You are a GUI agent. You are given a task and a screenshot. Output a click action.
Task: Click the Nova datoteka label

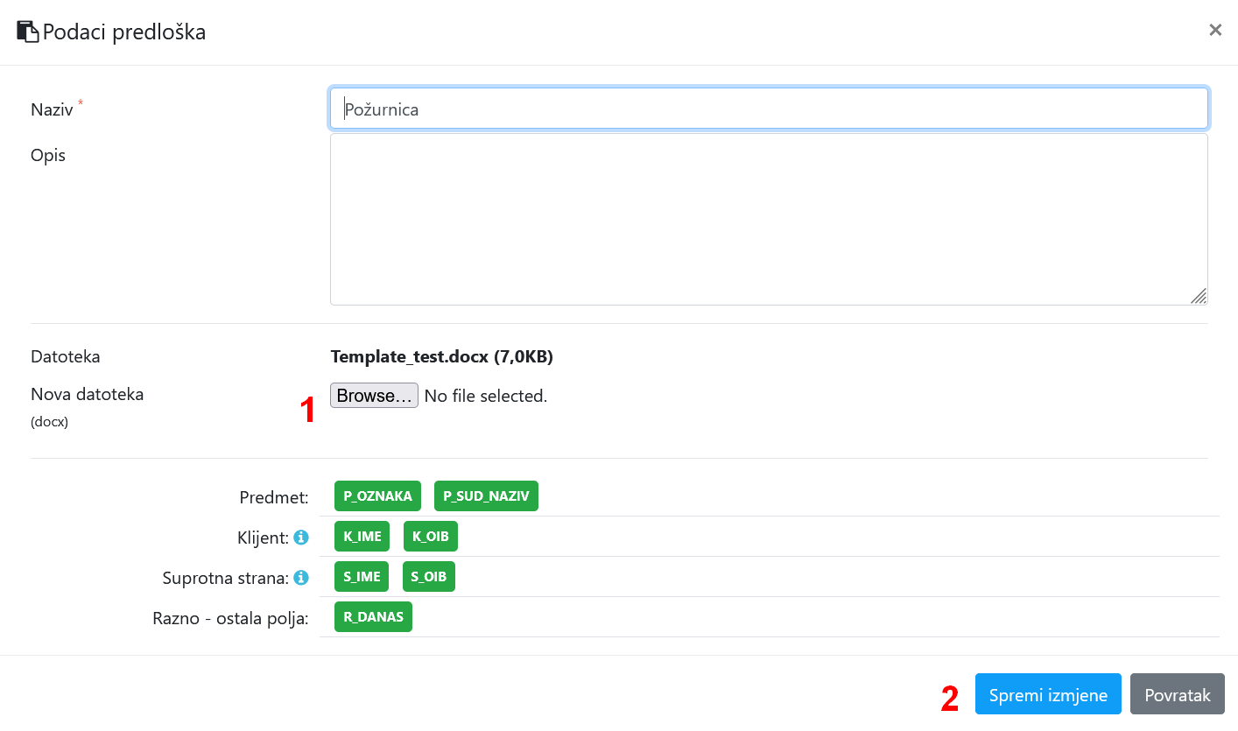tap(87, 394)
